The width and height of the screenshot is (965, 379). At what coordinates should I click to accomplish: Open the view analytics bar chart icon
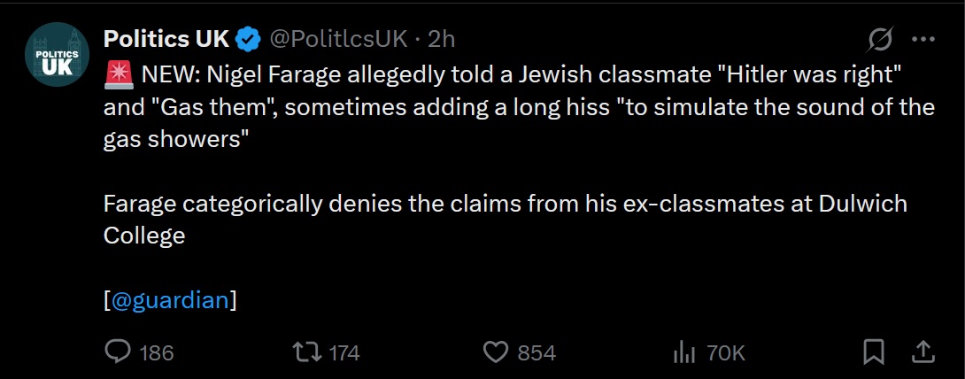click(684, 352)
